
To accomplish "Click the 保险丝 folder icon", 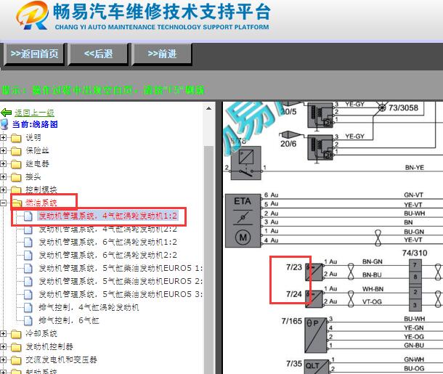I will (x=16, y=151).
